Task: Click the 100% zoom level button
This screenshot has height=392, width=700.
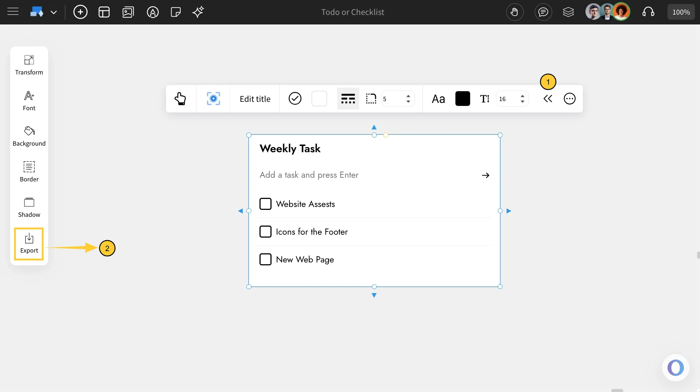Action: click(x=681, y=12)
